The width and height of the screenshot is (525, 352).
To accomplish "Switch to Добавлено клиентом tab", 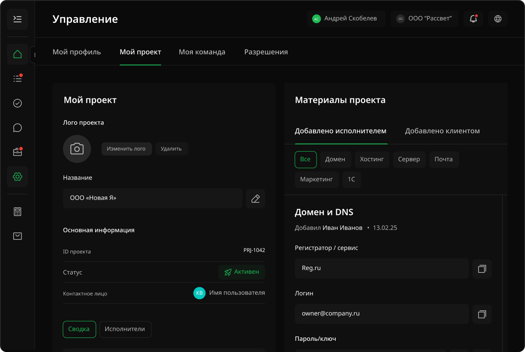I will (x=442, y=131).
